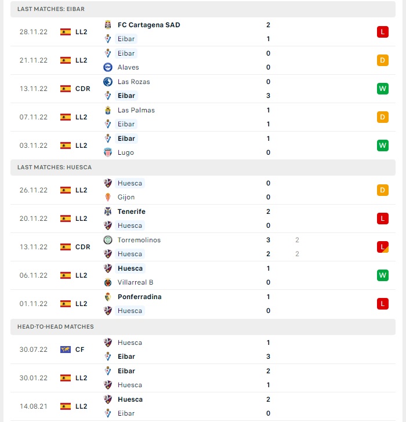This screenshot has width=406, height=422.
Task: Click the orange D badge for Huesca vs Gijon
Action: click(383, 190)
